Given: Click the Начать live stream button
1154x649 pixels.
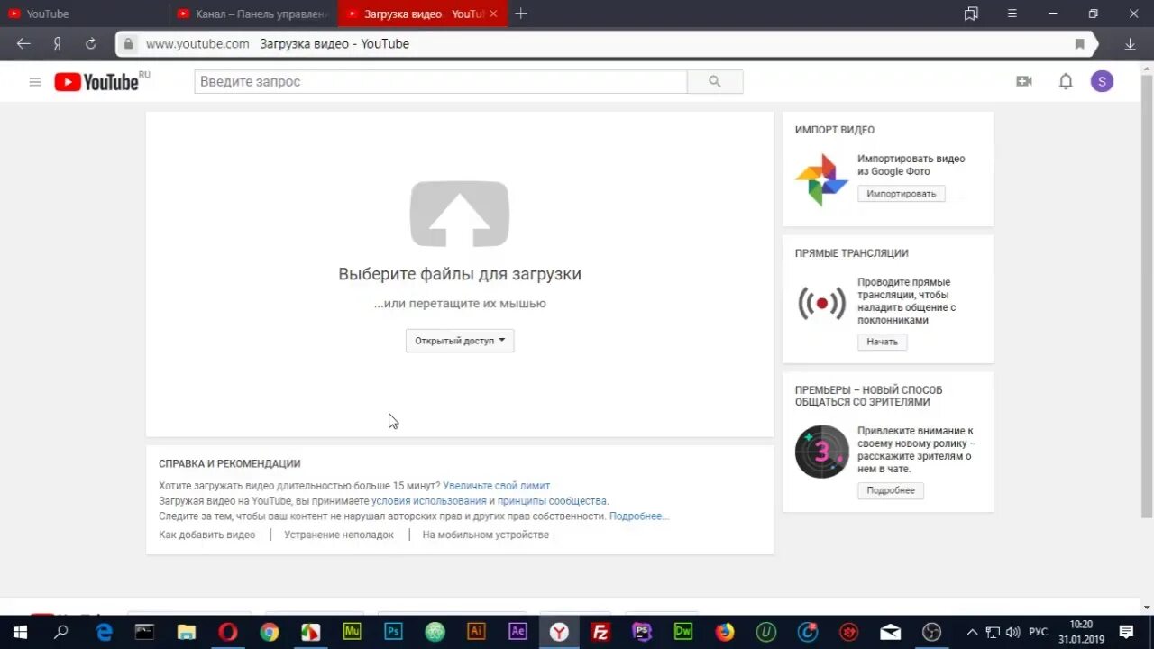Looking at the screenshot, I should [883, 342].
